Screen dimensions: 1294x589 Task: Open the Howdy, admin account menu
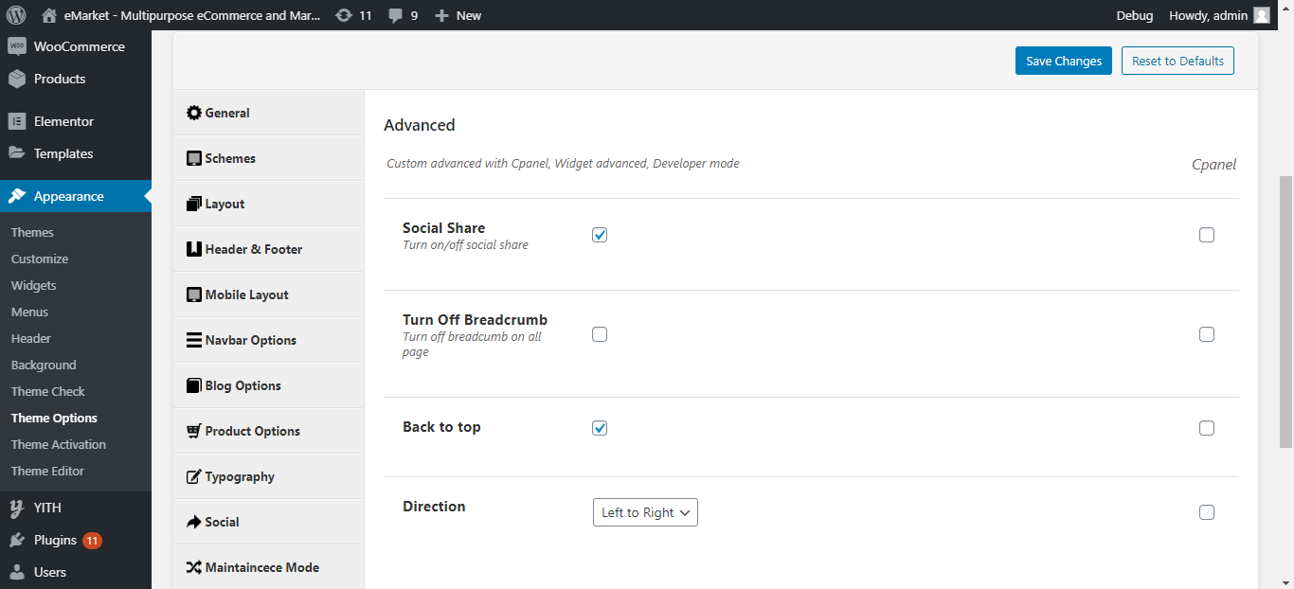coord(1220,15)
